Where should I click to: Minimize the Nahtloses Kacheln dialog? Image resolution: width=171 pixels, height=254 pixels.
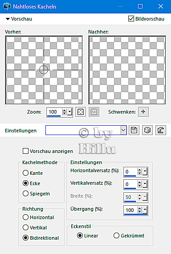tap(120, 6)
